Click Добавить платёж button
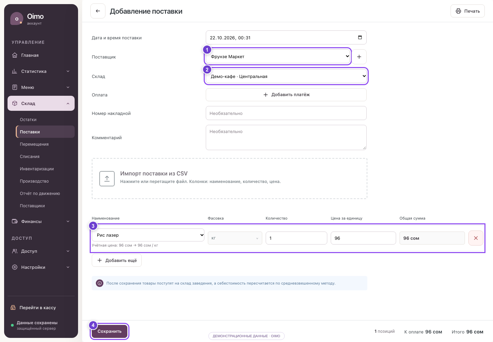The image size is (493, 342). click(286, 95)
